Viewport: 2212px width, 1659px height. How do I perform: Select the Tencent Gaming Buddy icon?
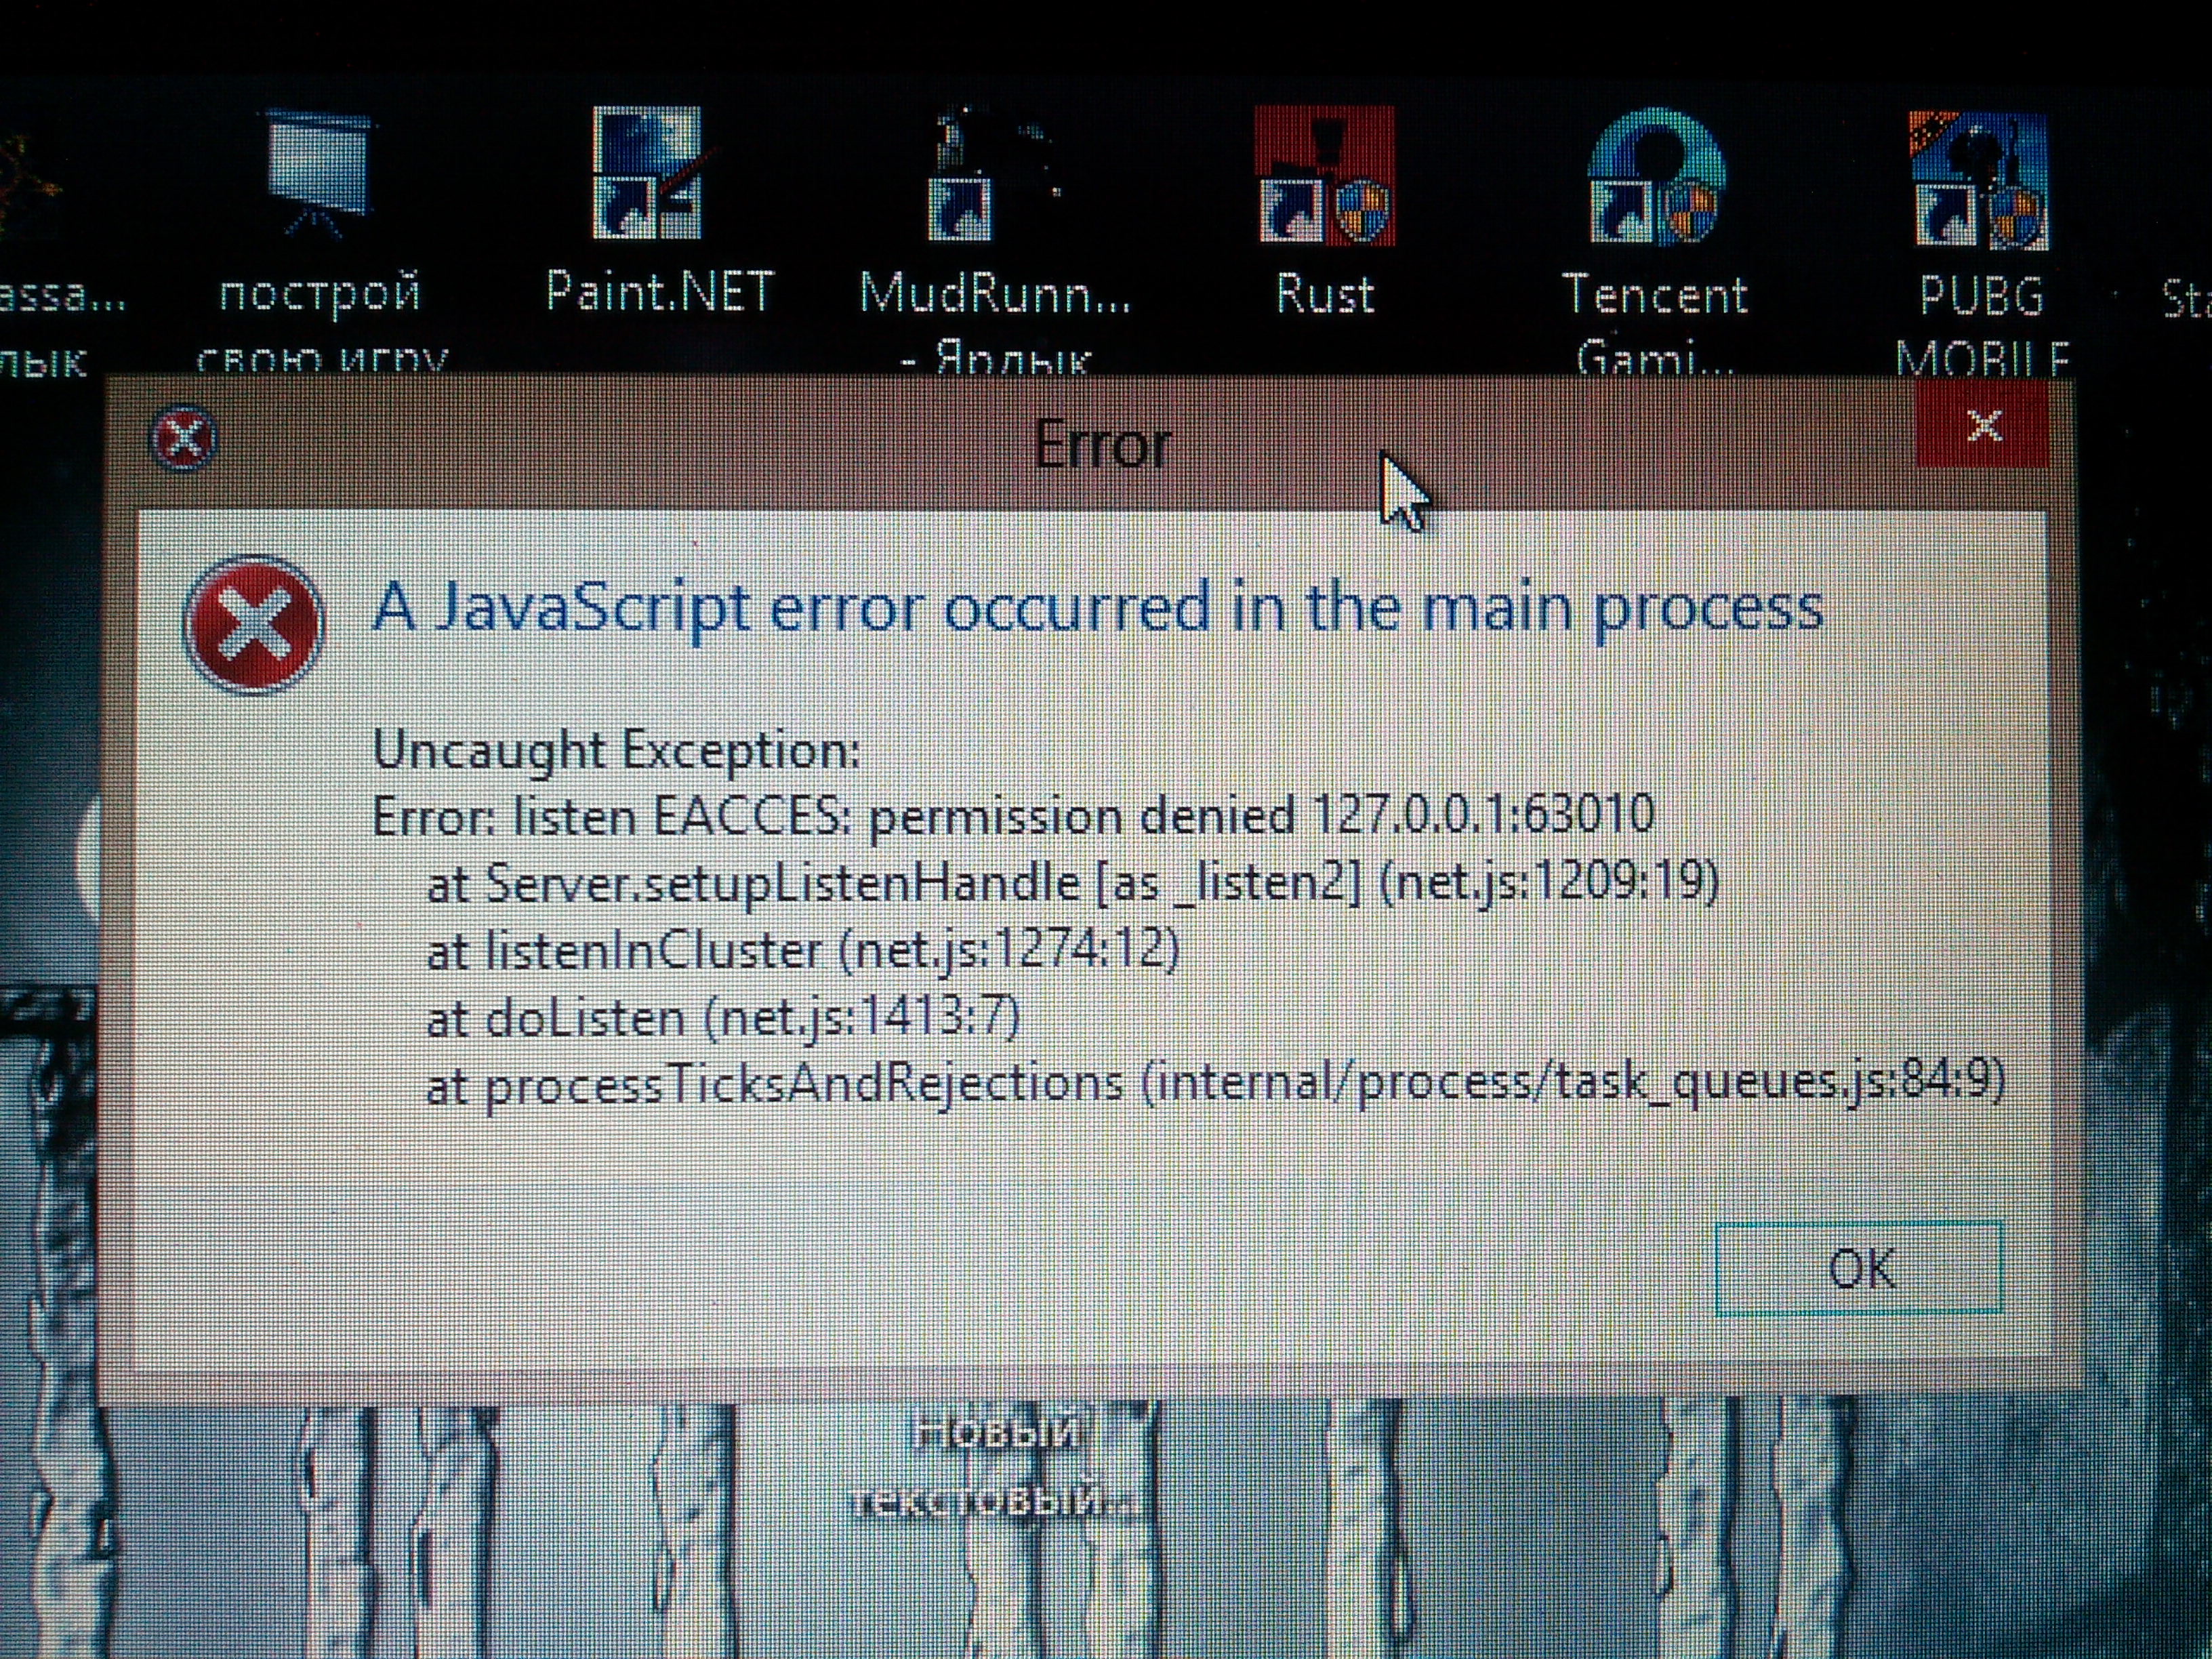click(x=1655, y=175)
